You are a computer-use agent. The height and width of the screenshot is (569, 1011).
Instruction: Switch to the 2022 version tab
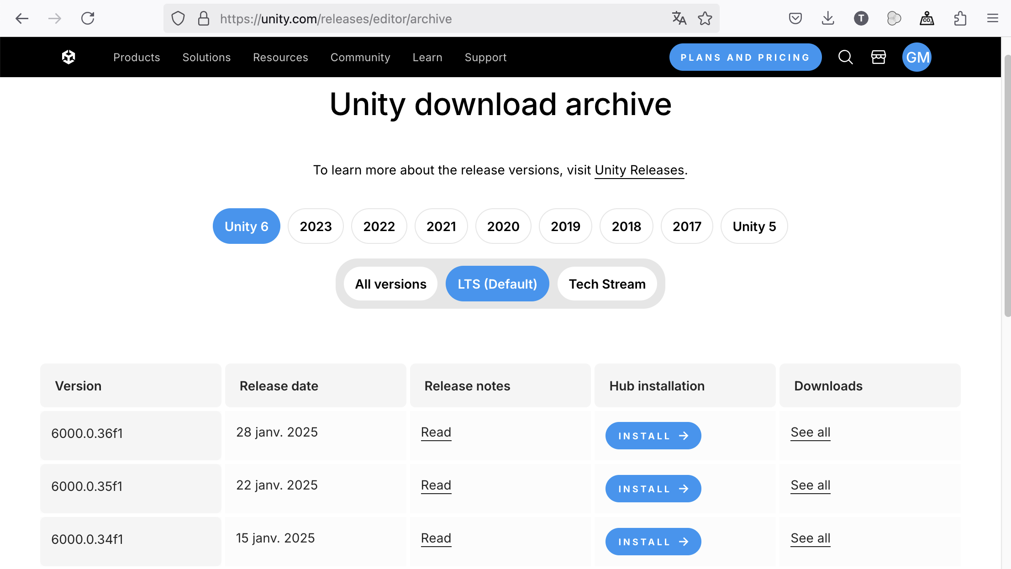[379, 227]
